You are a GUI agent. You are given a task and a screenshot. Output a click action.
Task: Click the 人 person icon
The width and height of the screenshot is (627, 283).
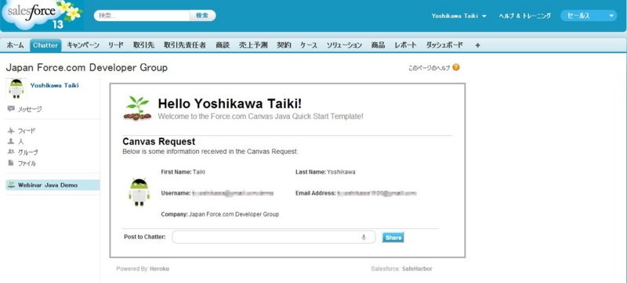[x=11, y=141]
